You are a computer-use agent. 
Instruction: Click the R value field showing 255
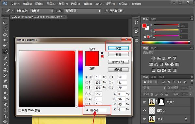pyautogui.click(x=98, y=94)
